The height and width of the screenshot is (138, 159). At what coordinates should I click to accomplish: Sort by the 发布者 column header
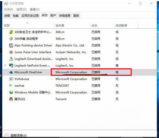click(72, 25)
